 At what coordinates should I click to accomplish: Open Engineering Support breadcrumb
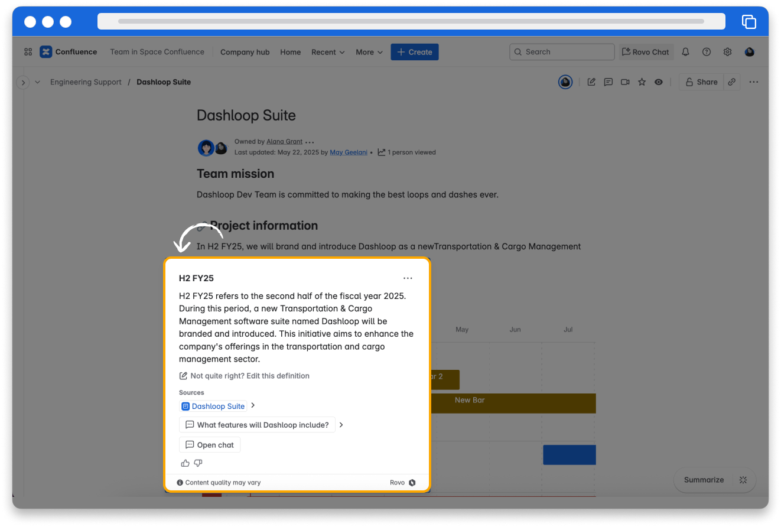86,82
